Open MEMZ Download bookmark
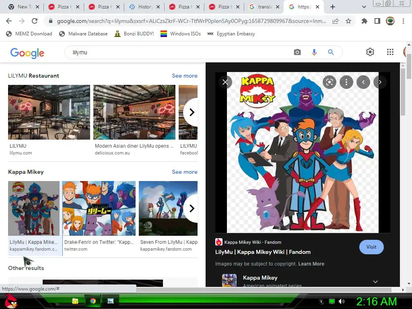Screen dimensions: 412x309 [x=29, y=34]
